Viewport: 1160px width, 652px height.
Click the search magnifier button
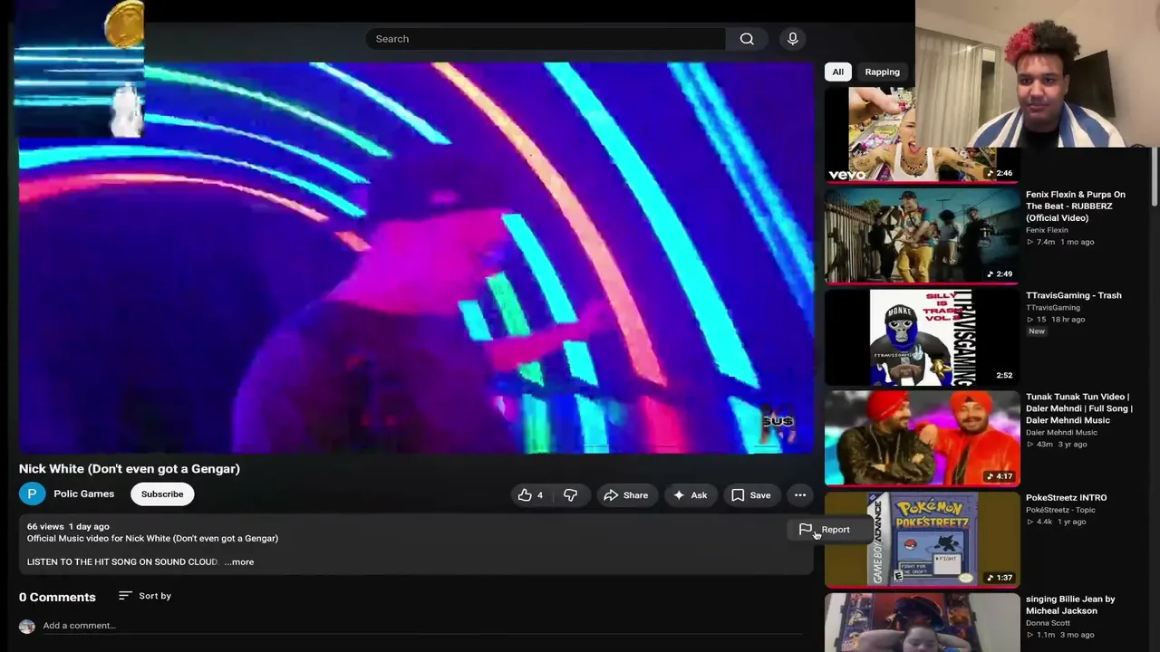(747, 39)
